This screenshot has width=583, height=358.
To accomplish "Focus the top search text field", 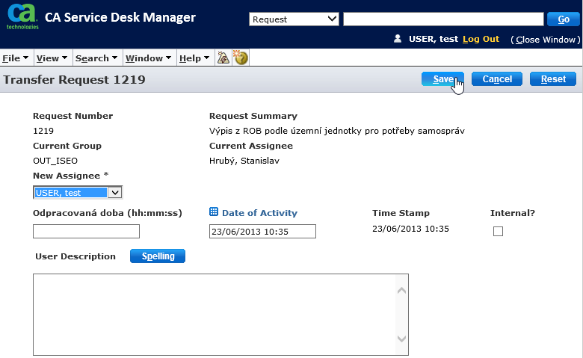I will click(x=443, y=19).
